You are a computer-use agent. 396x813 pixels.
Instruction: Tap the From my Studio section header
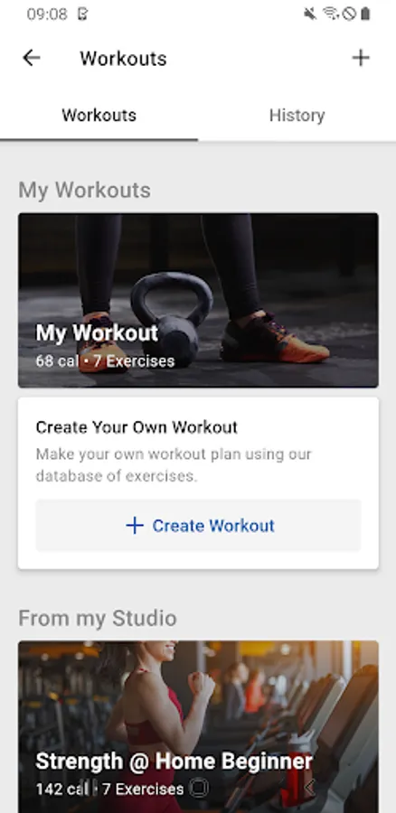pyautogui.click(x=98, y=618)
